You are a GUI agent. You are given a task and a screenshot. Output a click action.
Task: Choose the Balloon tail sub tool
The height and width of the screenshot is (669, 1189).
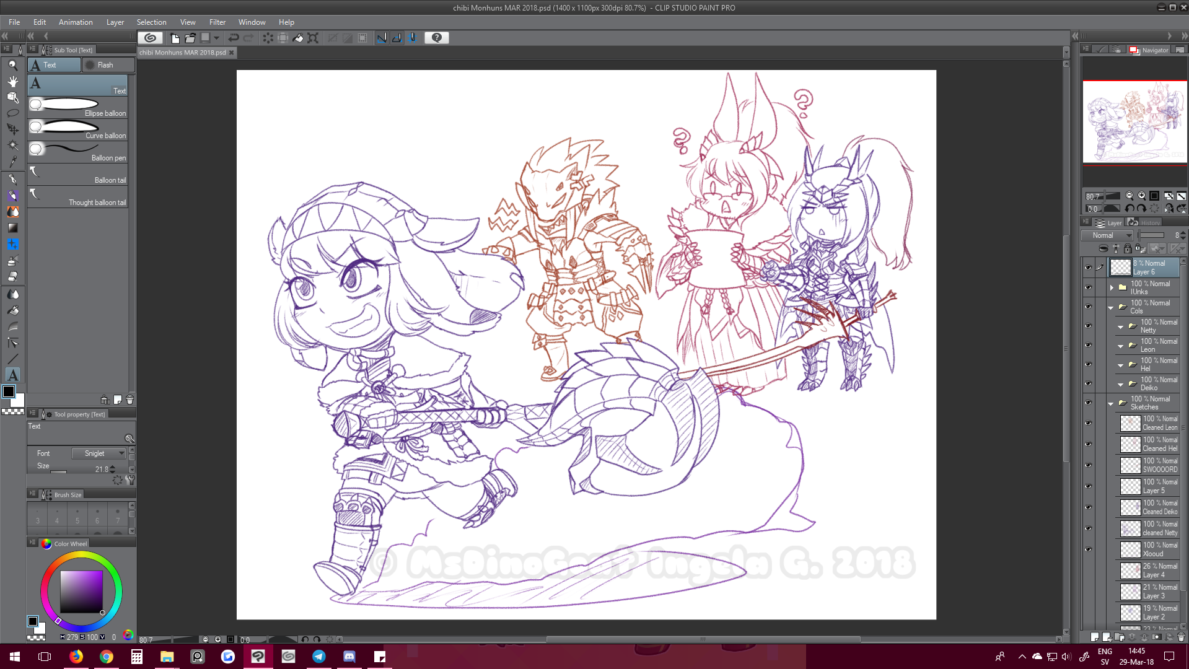78,175
